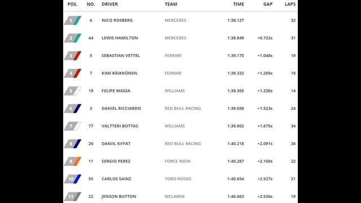Click position 10 badge with blue stripe
Image resolution: width=361 pixels, height=203 pixels.
[73, 179]
